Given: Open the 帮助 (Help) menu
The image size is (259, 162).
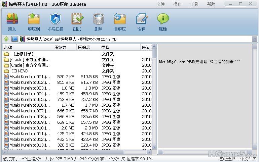Looking at the screenshot, I should click(211, 4).
